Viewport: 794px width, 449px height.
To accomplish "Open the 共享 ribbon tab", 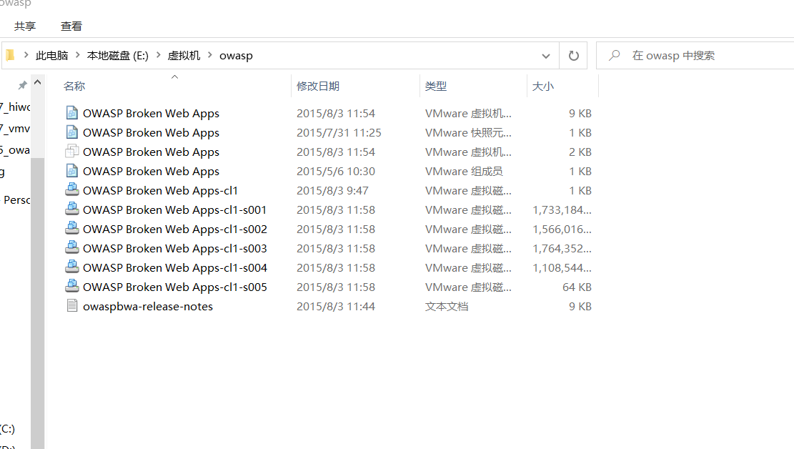I will click(25, 26).
